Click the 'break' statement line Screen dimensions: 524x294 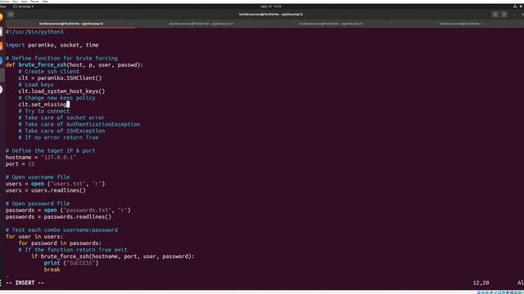(x=52, y=269)
